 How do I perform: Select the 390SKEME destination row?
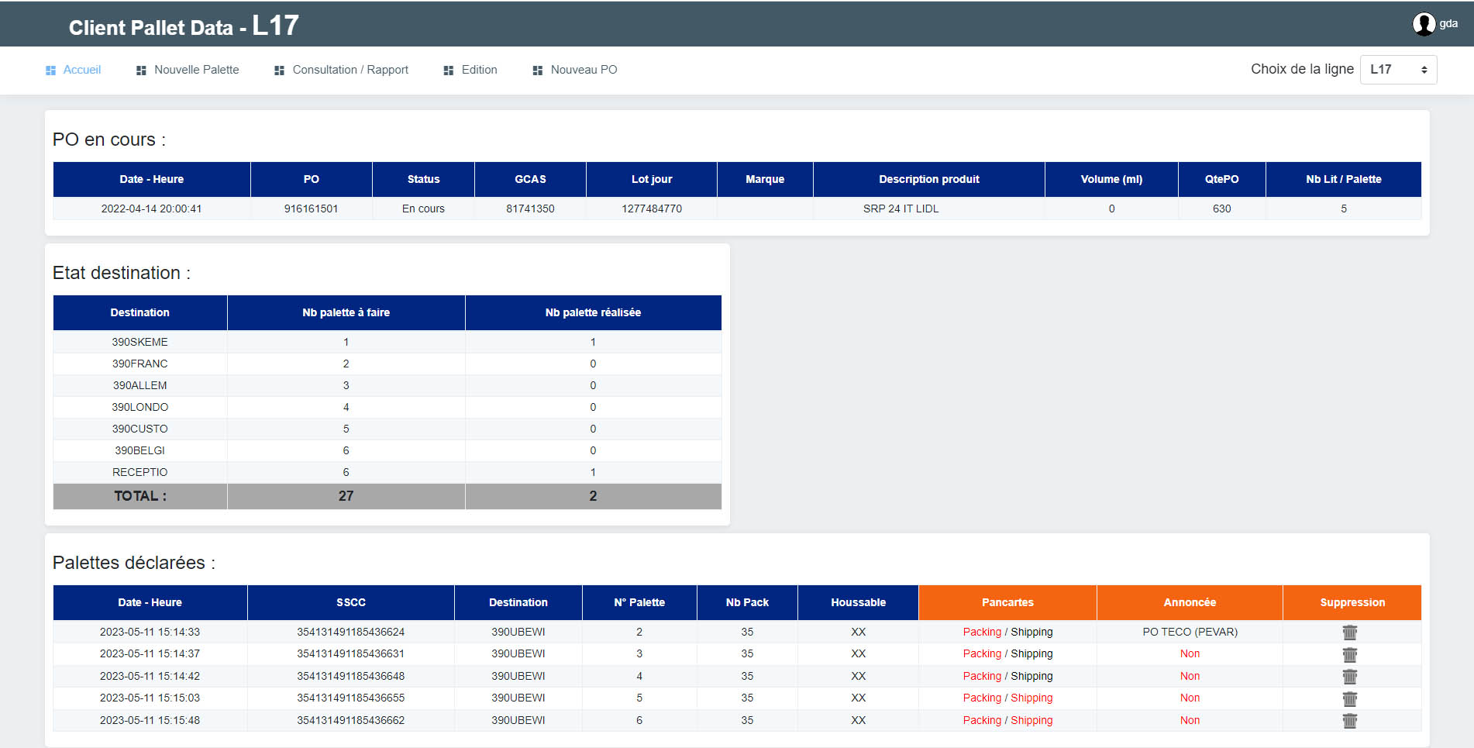[x=139, y=342]
